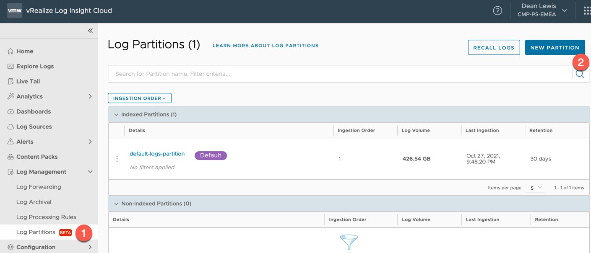The image size is (591, 253).
Task: Open Log Archival submenu item
Action: pyautogui.click(x=34, y=202)
